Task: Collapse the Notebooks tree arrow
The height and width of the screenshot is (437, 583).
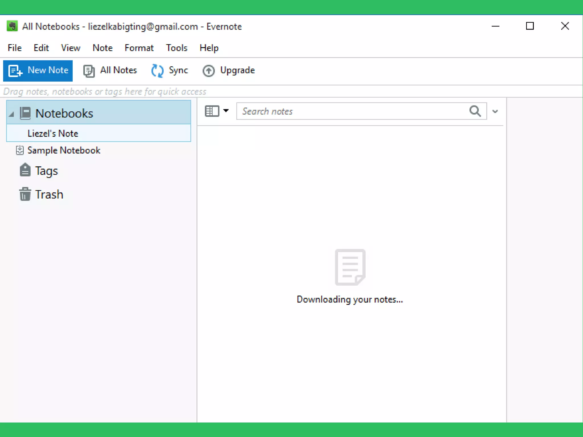Action: [11, 114]
